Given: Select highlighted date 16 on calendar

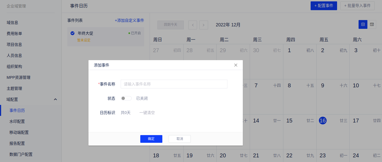Looking at the screenshot, I should click(x=322, y=121).
